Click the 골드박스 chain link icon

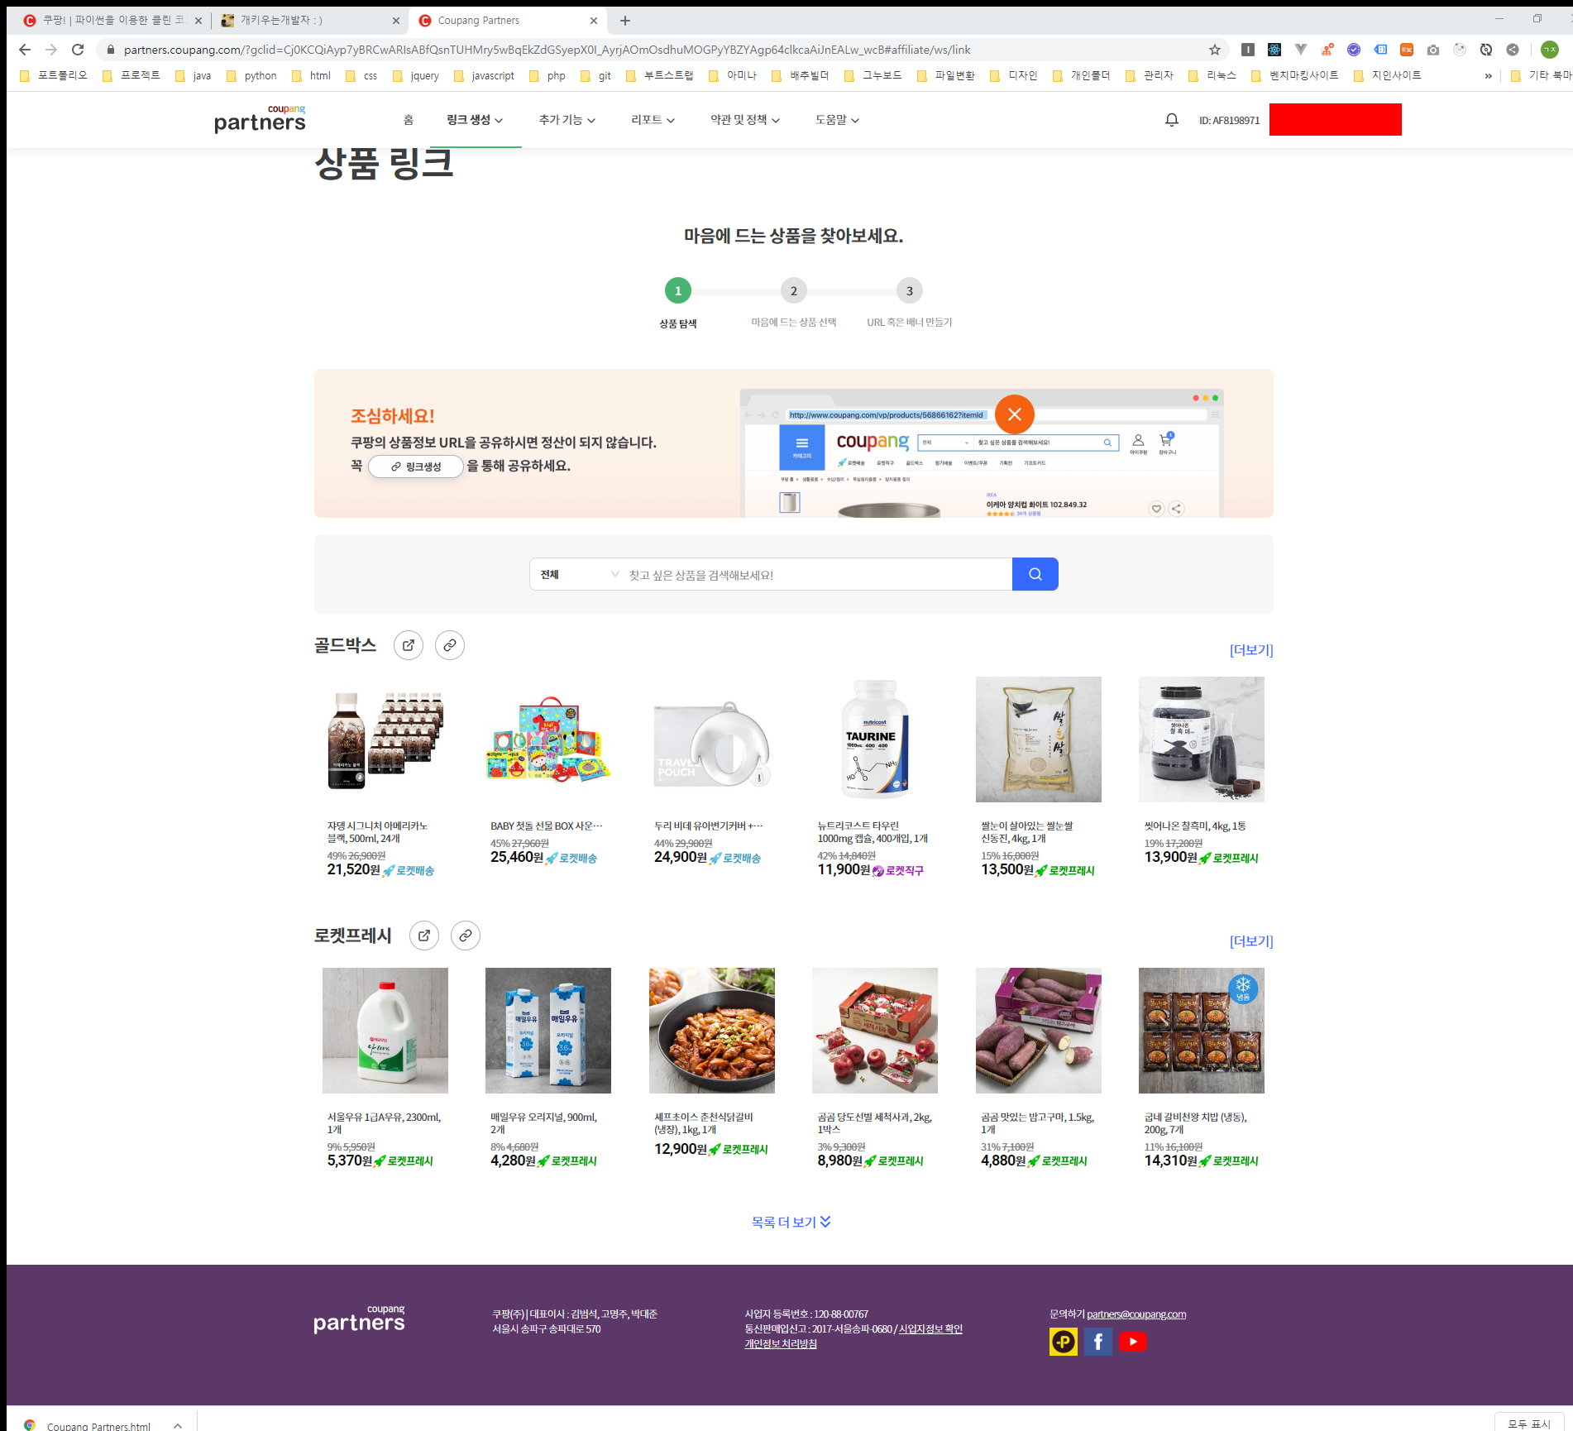(x=449, y=645)
